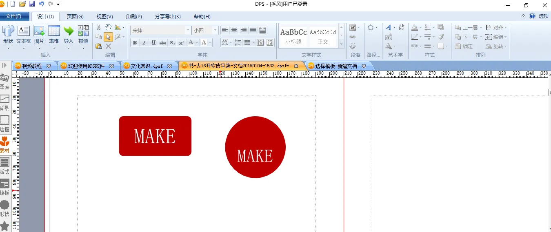Select the red rounded rectangle MAKE shape

(155, 136)
